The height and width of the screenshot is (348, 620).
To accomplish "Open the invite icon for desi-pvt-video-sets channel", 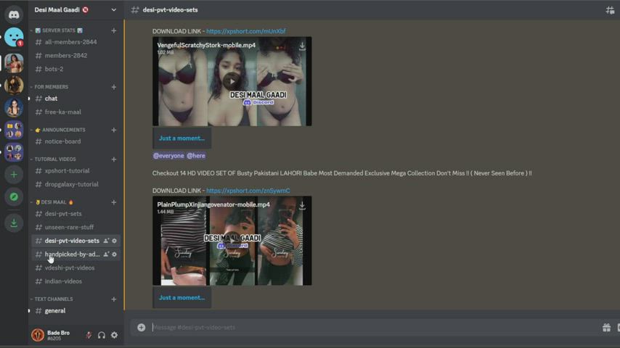I will [x=106, y=241].
